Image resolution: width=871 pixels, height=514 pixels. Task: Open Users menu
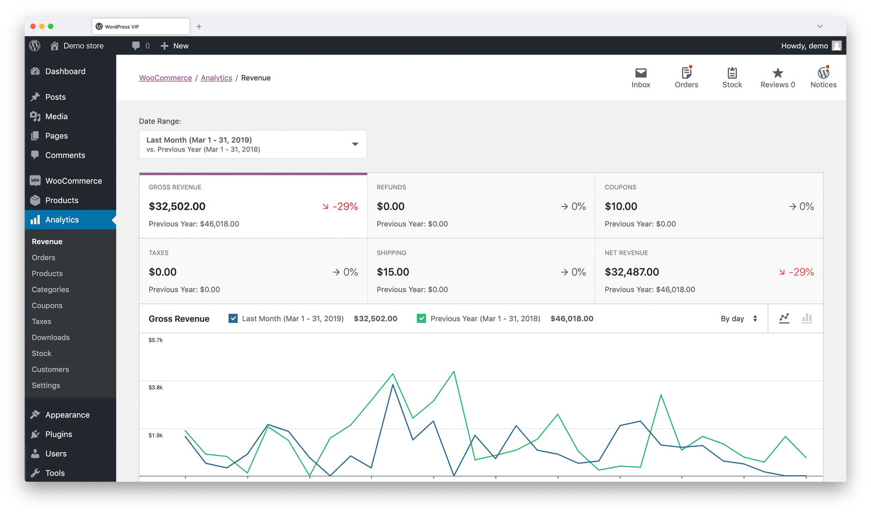(70, 454)
